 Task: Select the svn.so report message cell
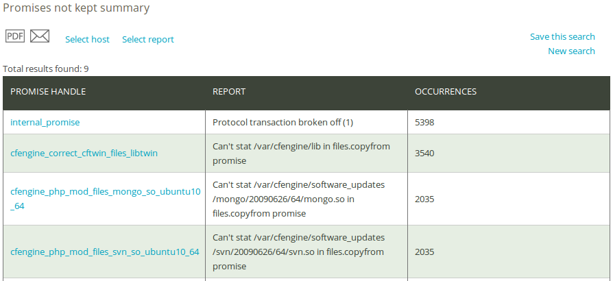306,252
